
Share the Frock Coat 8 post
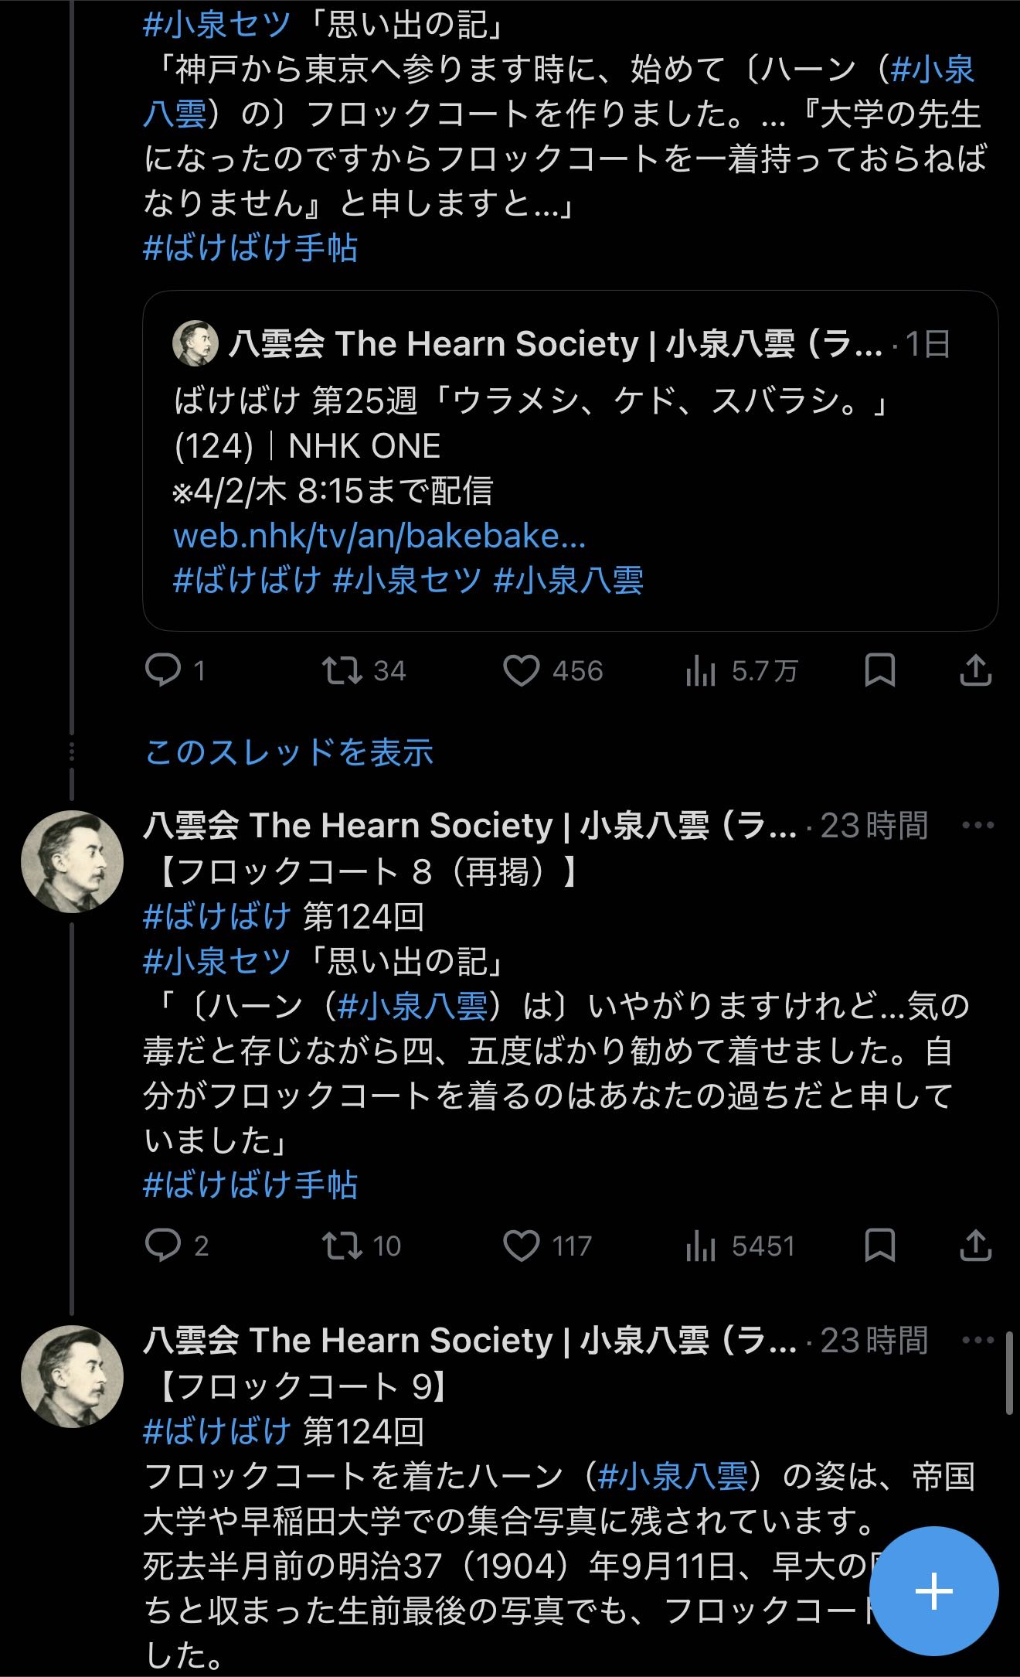click(975, 1246)
